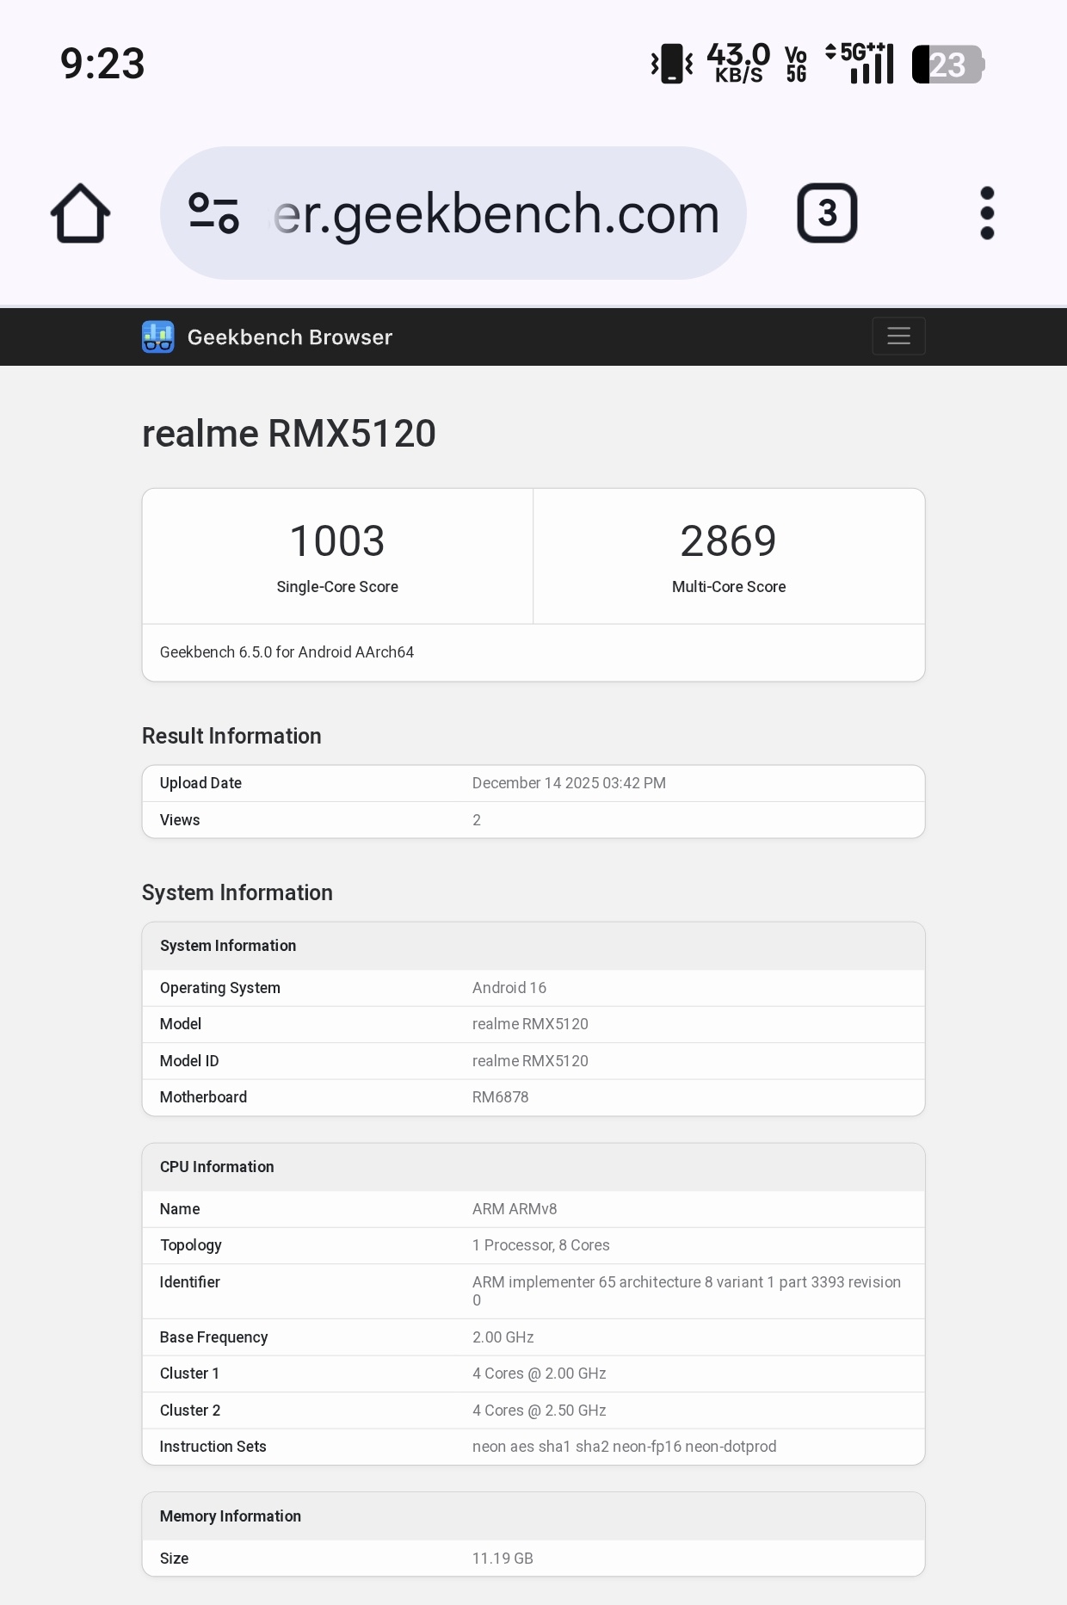Open the tab switcher showing 3 tabs
The image size is (1067, 1605).
[x=826, y=213]
